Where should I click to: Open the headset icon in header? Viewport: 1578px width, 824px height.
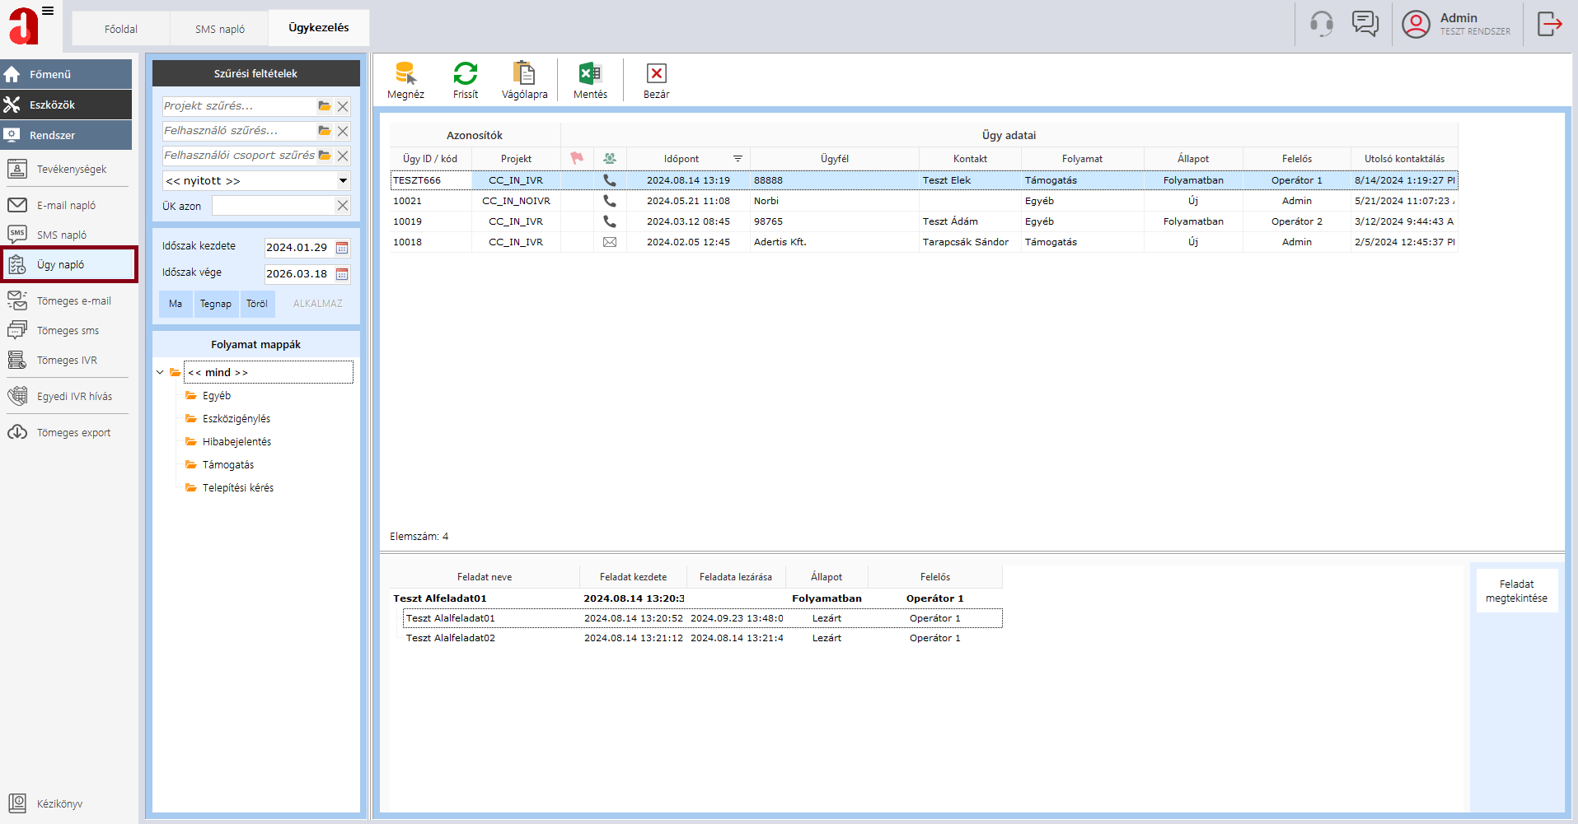click(1322, 24)
